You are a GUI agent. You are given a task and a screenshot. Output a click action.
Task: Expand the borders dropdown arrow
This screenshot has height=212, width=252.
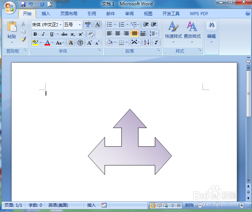point(127,42)
